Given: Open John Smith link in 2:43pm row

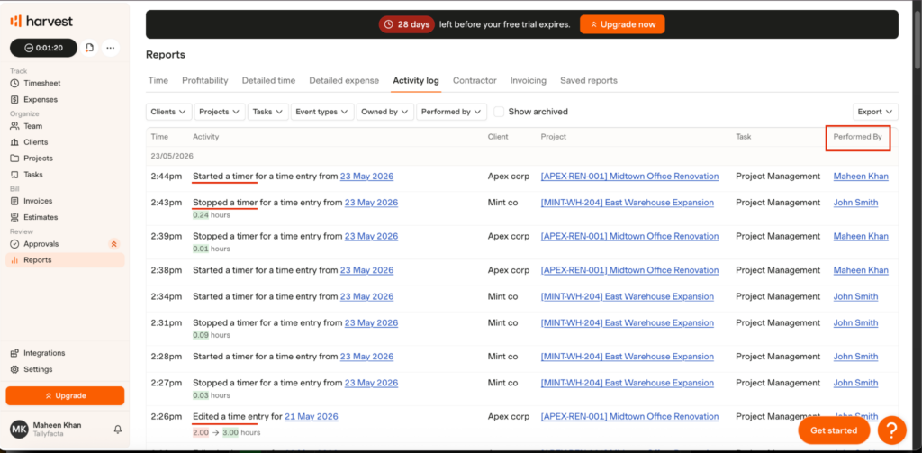Looking at the screenshot, I should [x=855, y=203].
